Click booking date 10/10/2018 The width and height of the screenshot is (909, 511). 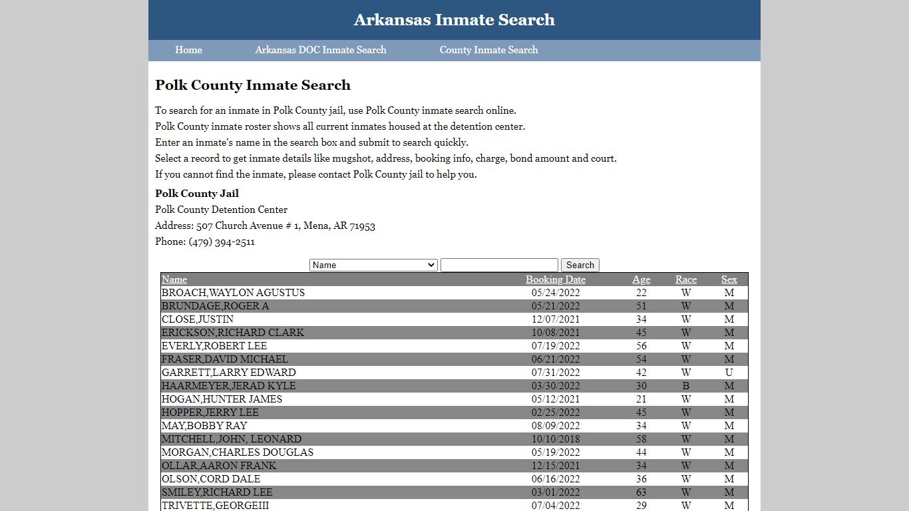(556, 439)
